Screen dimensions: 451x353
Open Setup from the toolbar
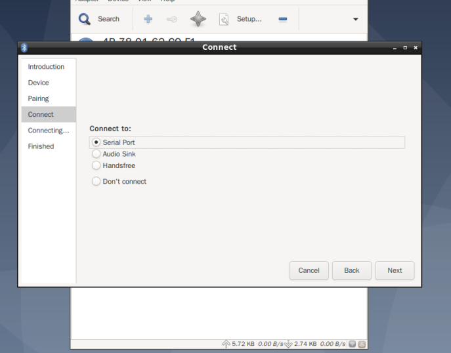(x=241, y=19)
